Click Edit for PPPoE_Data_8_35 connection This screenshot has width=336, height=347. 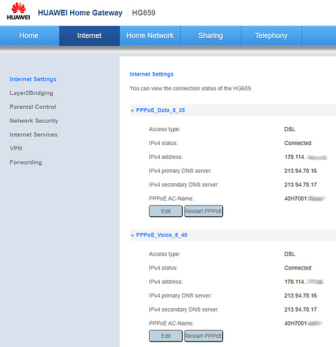point(166,211)
